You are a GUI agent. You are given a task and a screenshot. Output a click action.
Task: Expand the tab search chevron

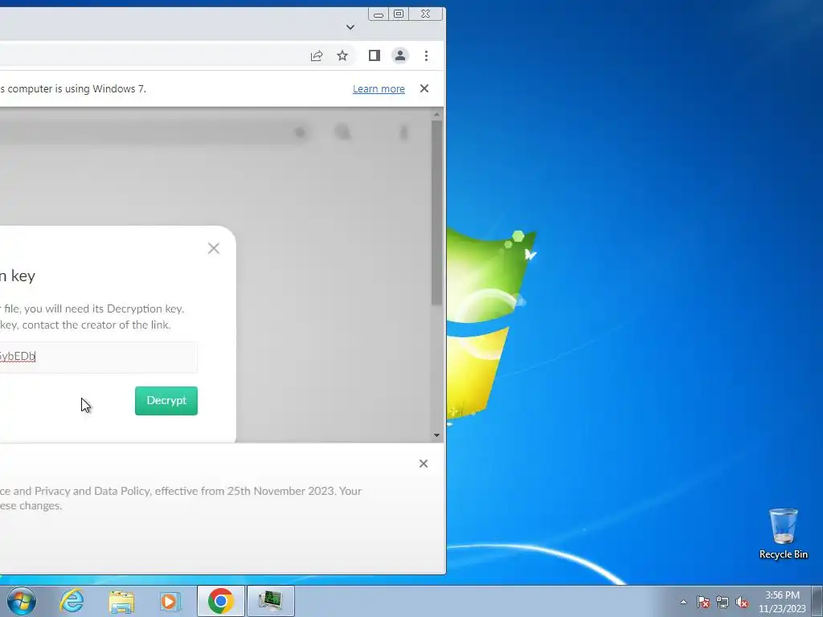pyautogui.click(x=350, y=27)
